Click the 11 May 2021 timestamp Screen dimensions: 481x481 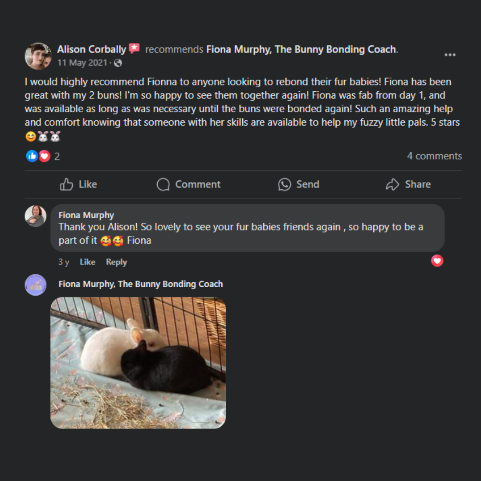pos(82,63)
